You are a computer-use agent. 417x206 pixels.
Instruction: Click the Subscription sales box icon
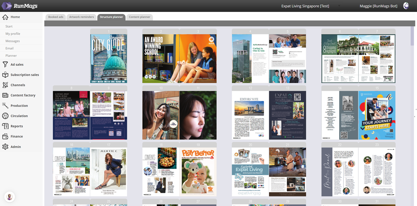(x=5, y=75)
